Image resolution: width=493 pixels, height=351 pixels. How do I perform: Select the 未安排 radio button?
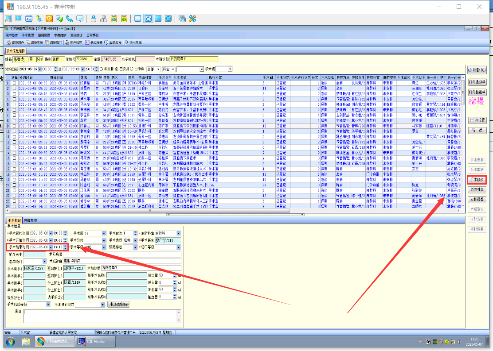pos(102,69)
